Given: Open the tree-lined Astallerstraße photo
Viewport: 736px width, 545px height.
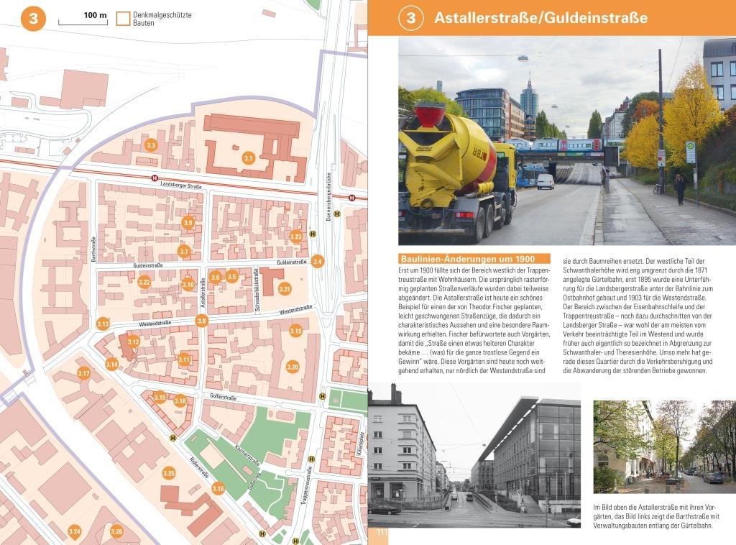Looking at the screenshot, I should pos(664,446).
